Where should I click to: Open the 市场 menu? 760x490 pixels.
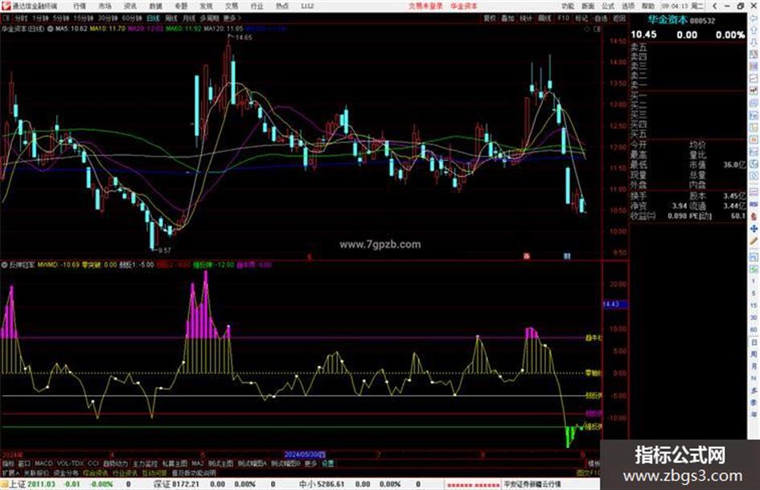pyautogui.click(x=105, y=6)
